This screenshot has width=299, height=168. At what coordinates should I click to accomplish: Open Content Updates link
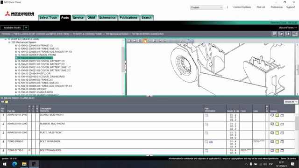pyautogui.click(x=242, y=7)
